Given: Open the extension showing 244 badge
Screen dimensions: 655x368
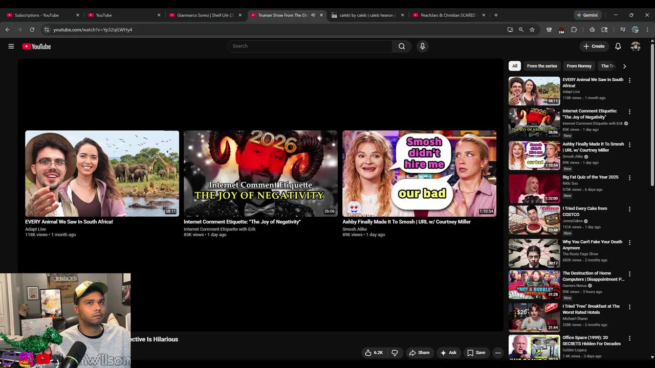Looking at the screenshot, I should click(561, 30).
